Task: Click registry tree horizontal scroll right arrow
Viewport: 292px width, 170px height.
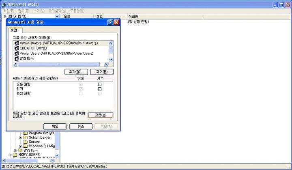Action: [52, 160]
